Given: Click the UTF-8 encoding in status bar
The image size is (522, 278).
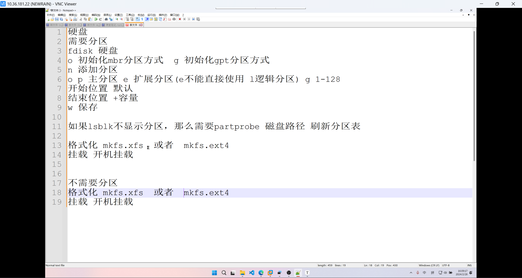Looking at the screenshot, I should tap(446, 265).
